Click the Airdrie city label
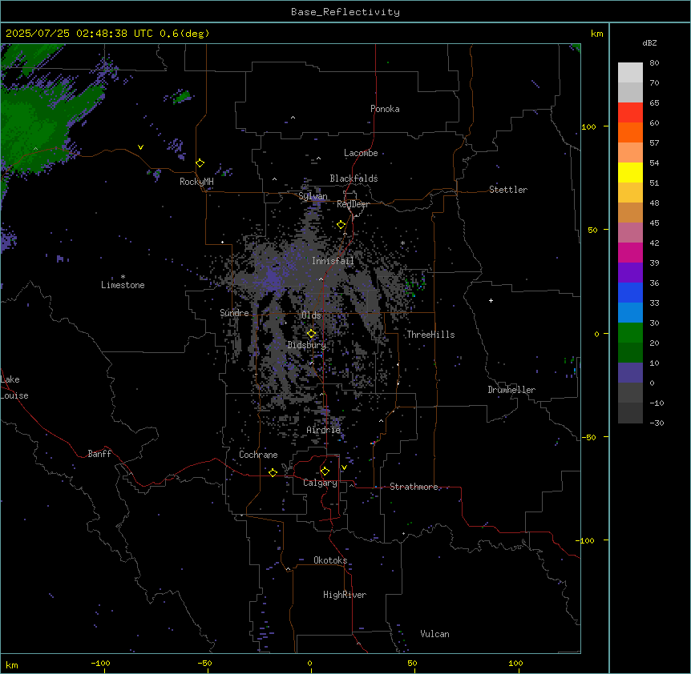Viewport: 691px width, 674px height. point(324,430)
